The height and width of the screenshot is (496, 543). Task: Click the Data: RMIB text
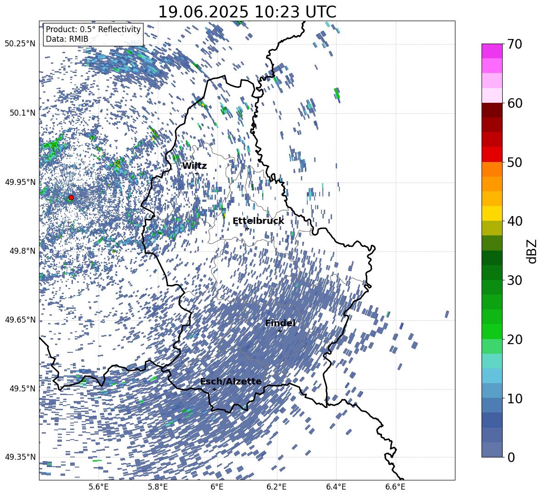pyautogui.click(x=67, y=39)
